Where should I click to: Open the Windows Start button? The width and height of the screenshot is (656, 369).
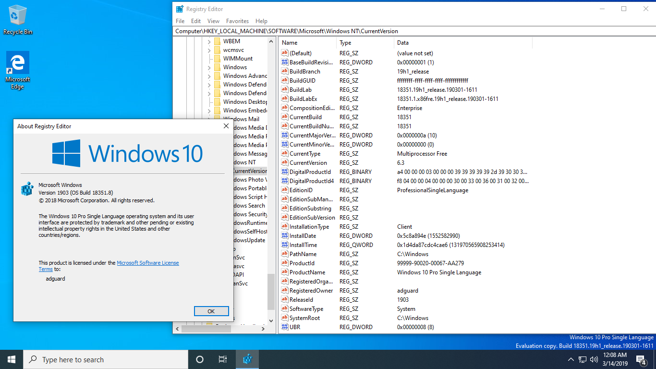(12, 359)
